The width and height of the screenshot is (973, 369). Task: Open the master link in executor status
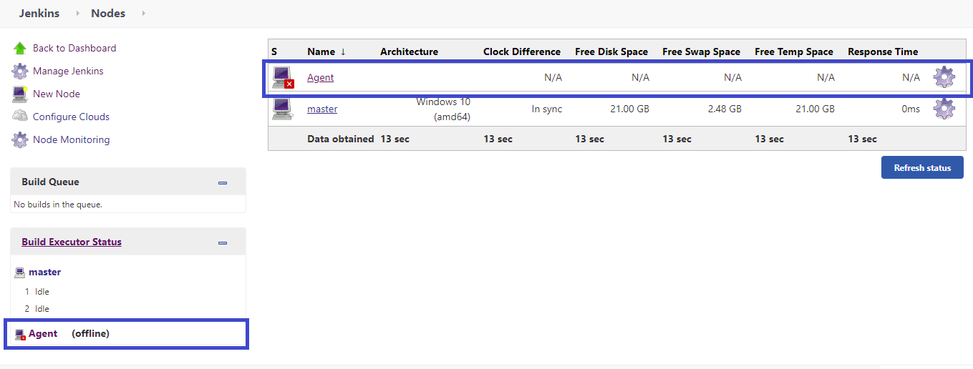44,272
